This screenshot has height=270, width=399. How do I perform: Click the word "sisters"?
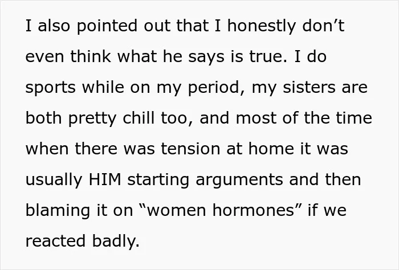[309, 87]
